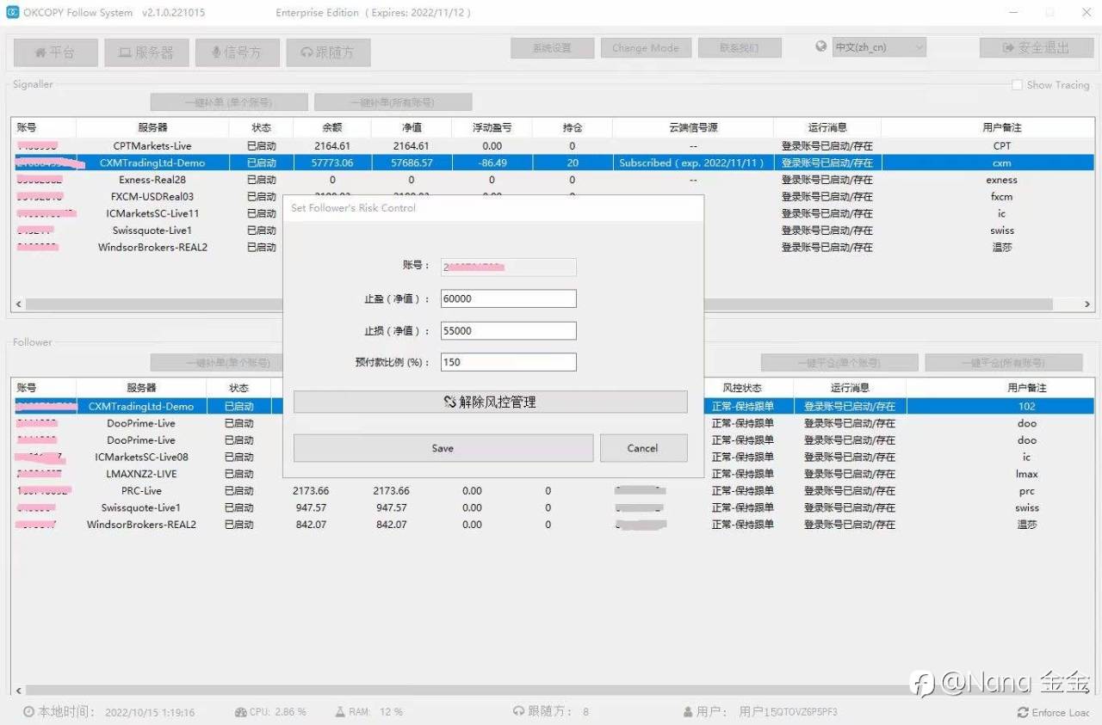Open the 信号方 signaller tab
Screen dimensions: 1102x725
point(237,52)
